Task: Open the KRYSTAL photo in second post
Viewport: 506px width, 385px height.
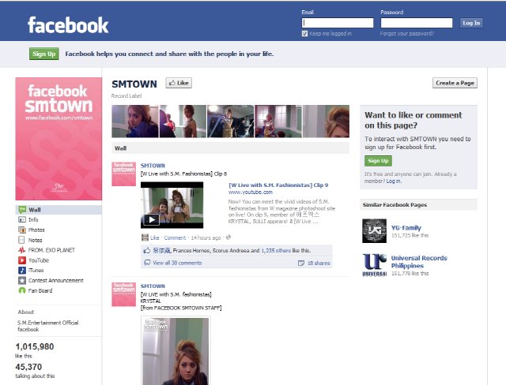Action: point(176,351)
